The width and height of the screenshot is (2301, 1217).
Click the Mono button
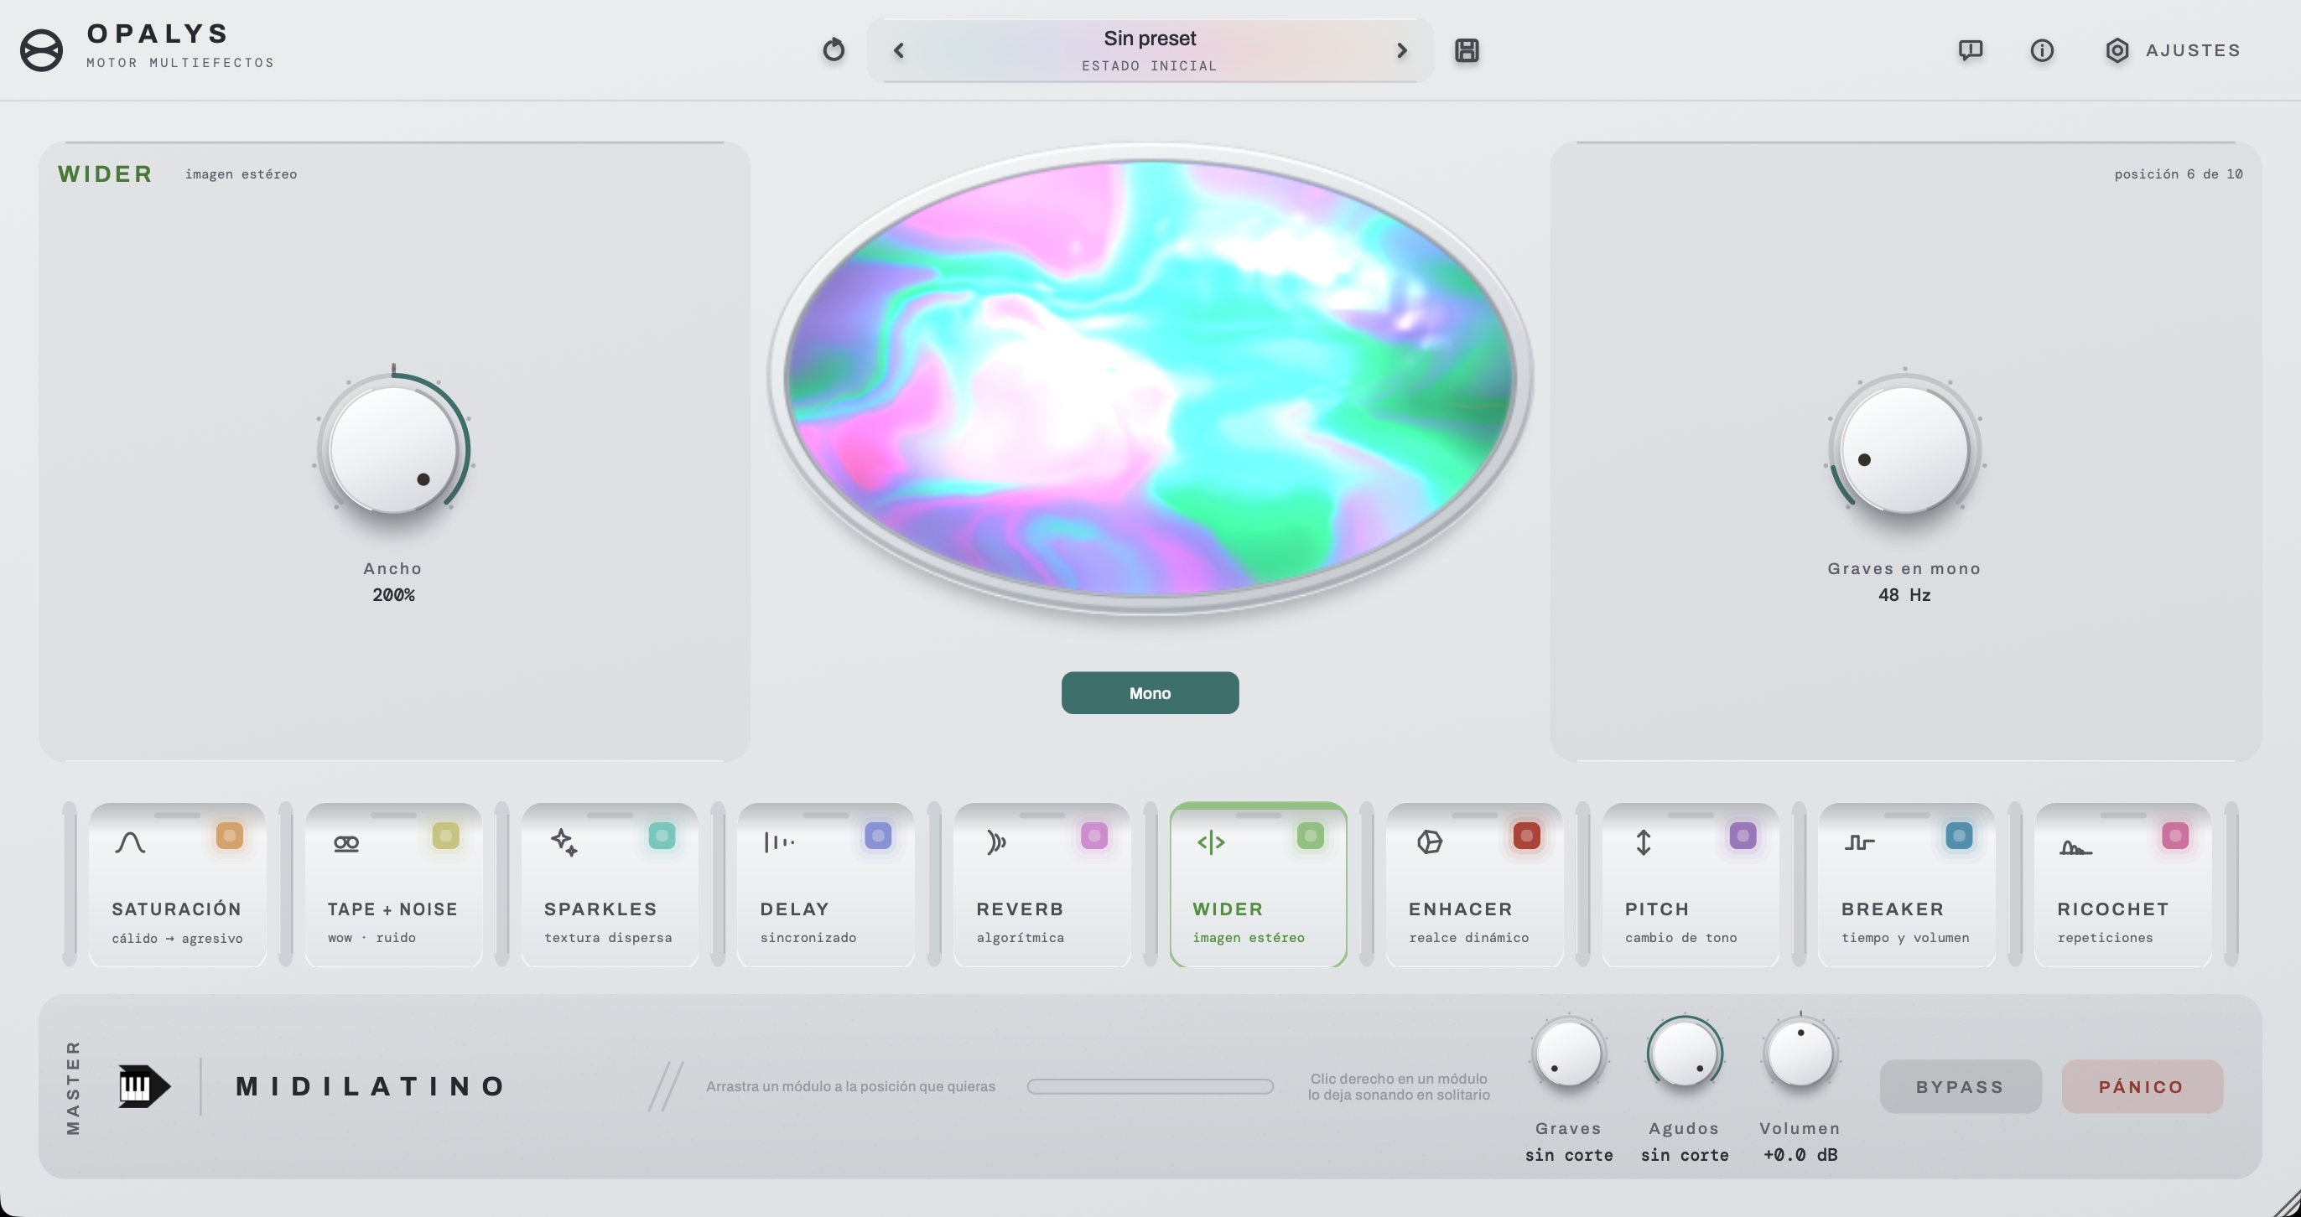(1150, 693)
